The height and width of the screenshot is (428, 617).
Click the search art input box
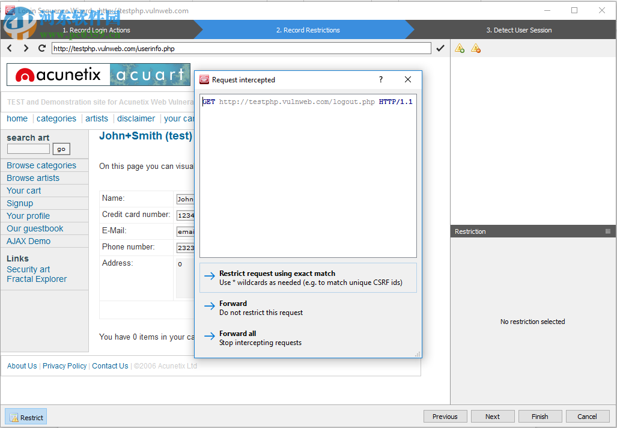point(28,149)
